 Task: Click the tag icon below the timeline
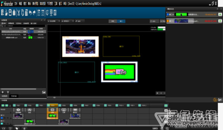point(17,129)
